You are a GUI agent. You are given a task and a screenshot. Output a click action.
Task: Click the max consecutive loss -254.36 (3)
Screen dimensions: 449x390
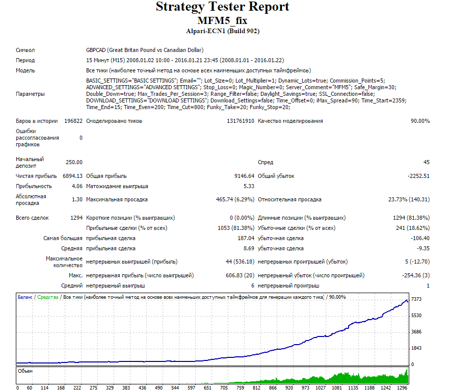[x=416, y=275]
